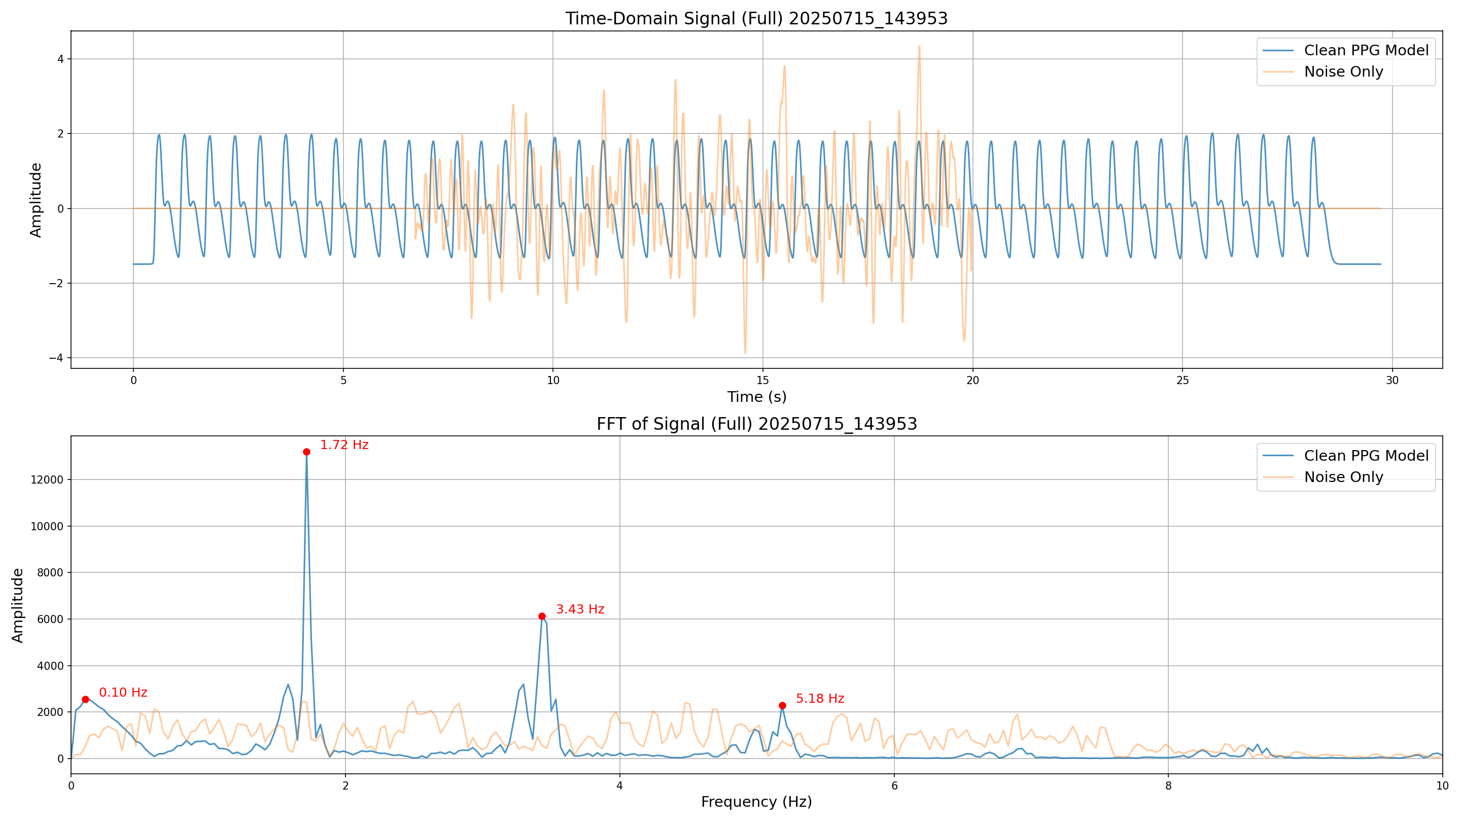
Task: Click 'Clean PPG Model' in FFT legend
Action: coord(1366,456)
